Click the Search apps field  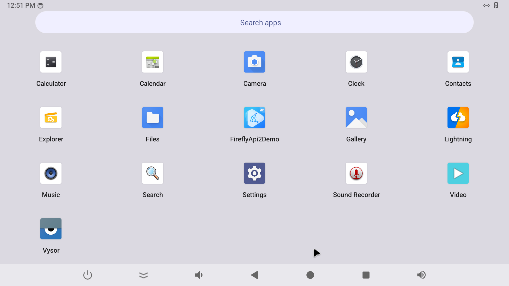click(254, 23)
